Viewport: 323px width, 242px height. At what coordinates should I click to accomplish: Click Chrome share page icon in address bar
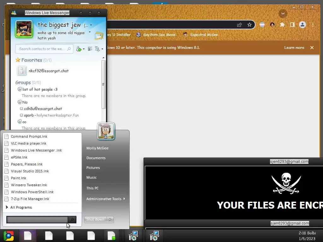239,25
